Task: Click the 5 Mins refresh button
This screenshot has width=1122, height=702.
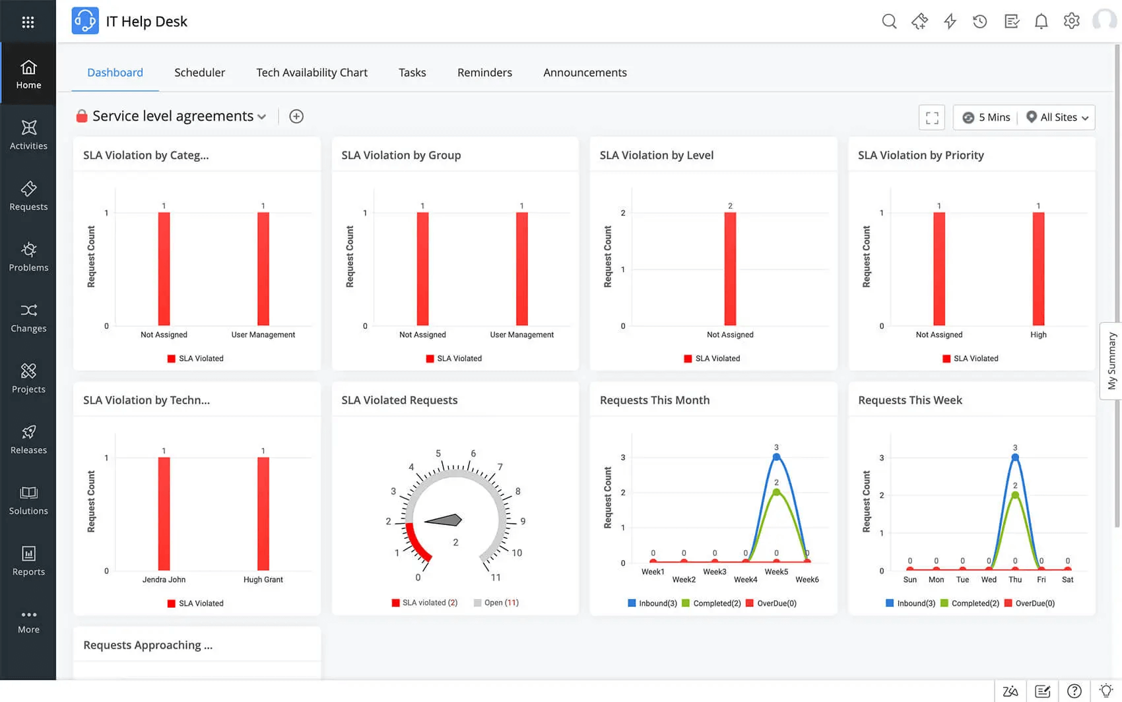Action: click(987, 118)
